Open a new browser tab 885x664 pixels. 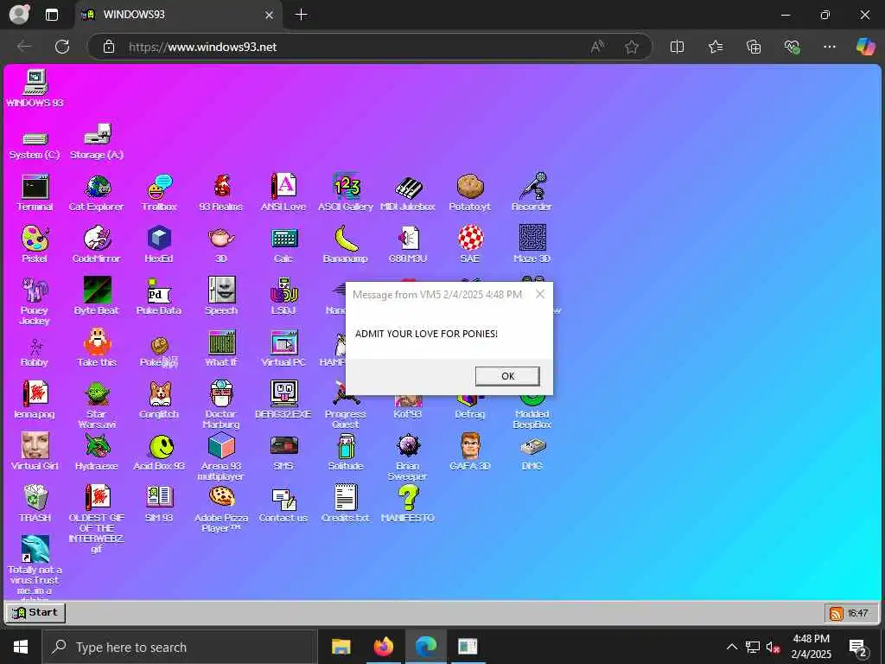coord(302,15)
